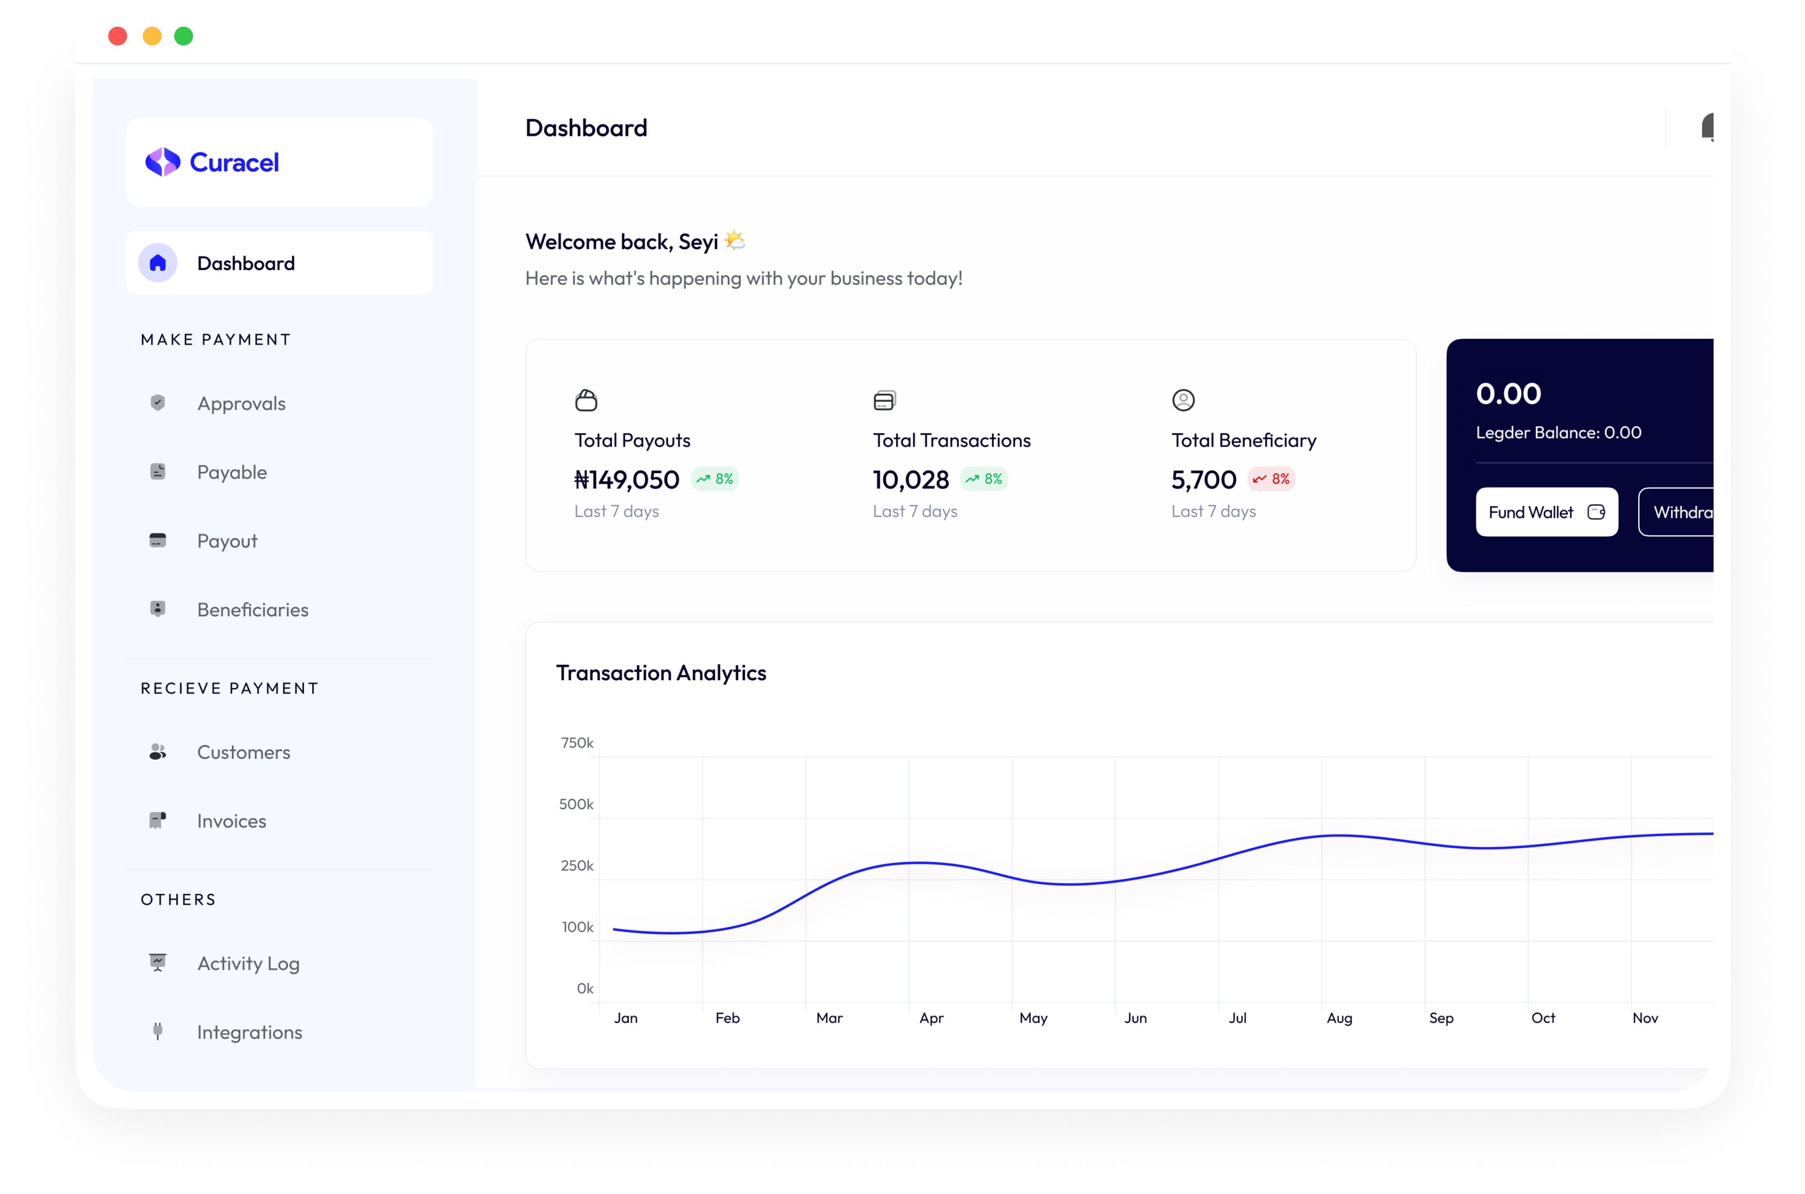Click the Curacel logo
The height and width of the screenshot is (1194, 1805).
[213, 162]
